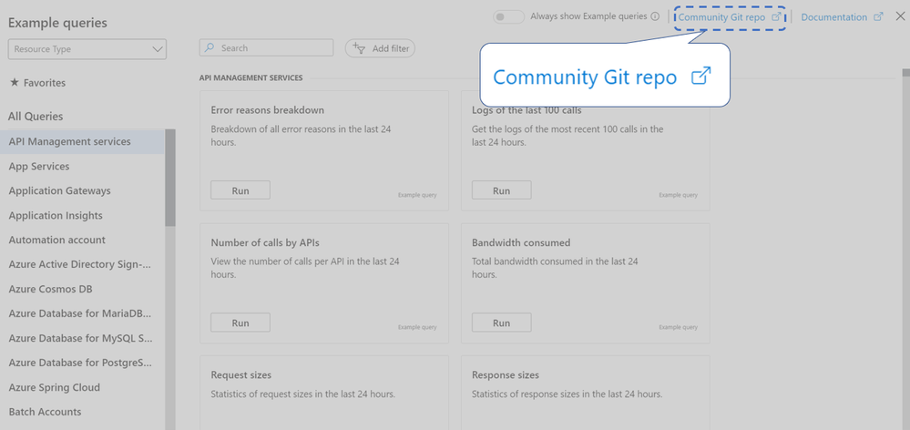Select All Queries heading
The width and height of the screenshot is (910, 430).
tap(36, 117)
